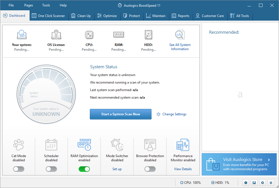279x188 pixels.
Task: Click 'Next recommended system scan: n/a' text
Action: 117,97
